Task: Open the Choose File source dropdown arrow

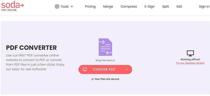Action: pos(127,69)
